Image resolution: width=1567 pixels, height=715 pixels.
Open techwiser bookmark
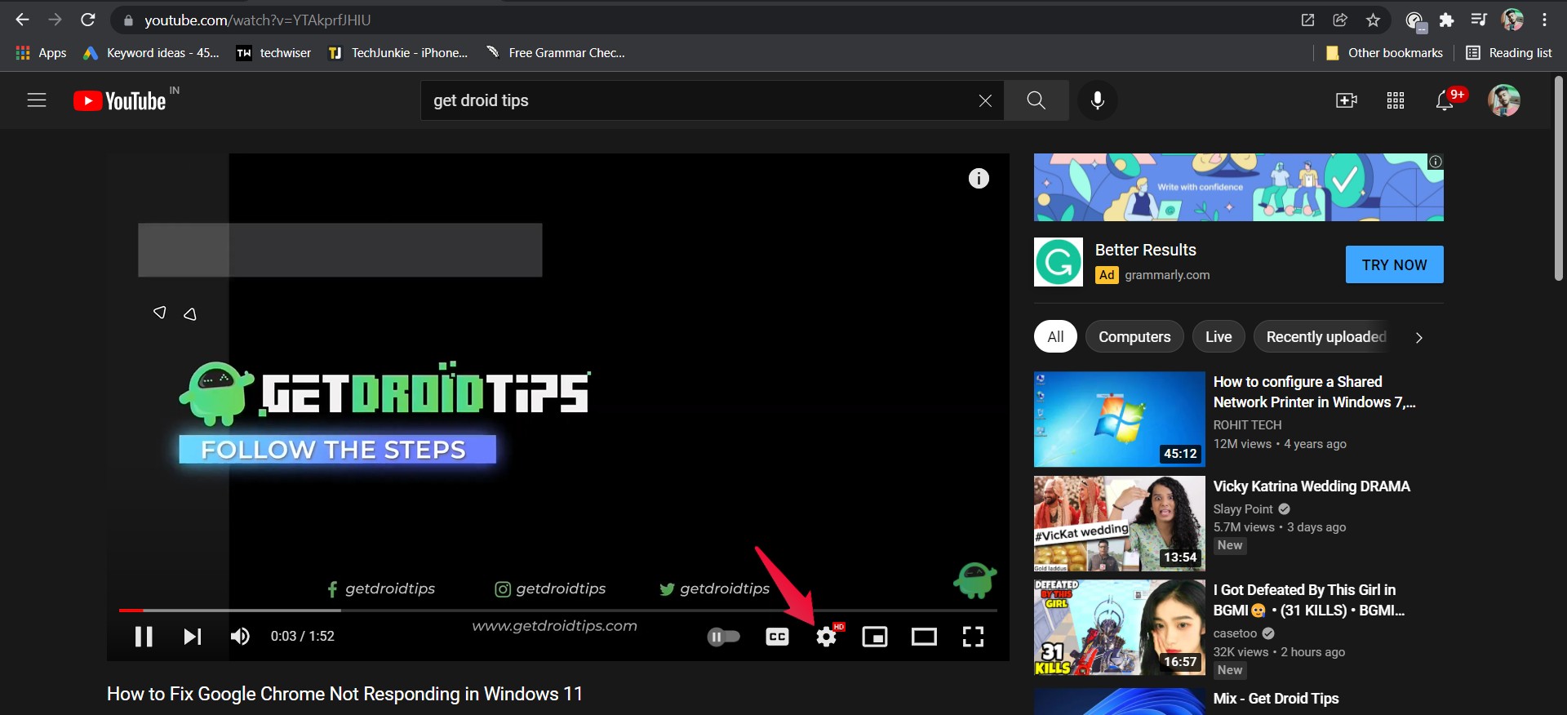[x=274, y=52]
